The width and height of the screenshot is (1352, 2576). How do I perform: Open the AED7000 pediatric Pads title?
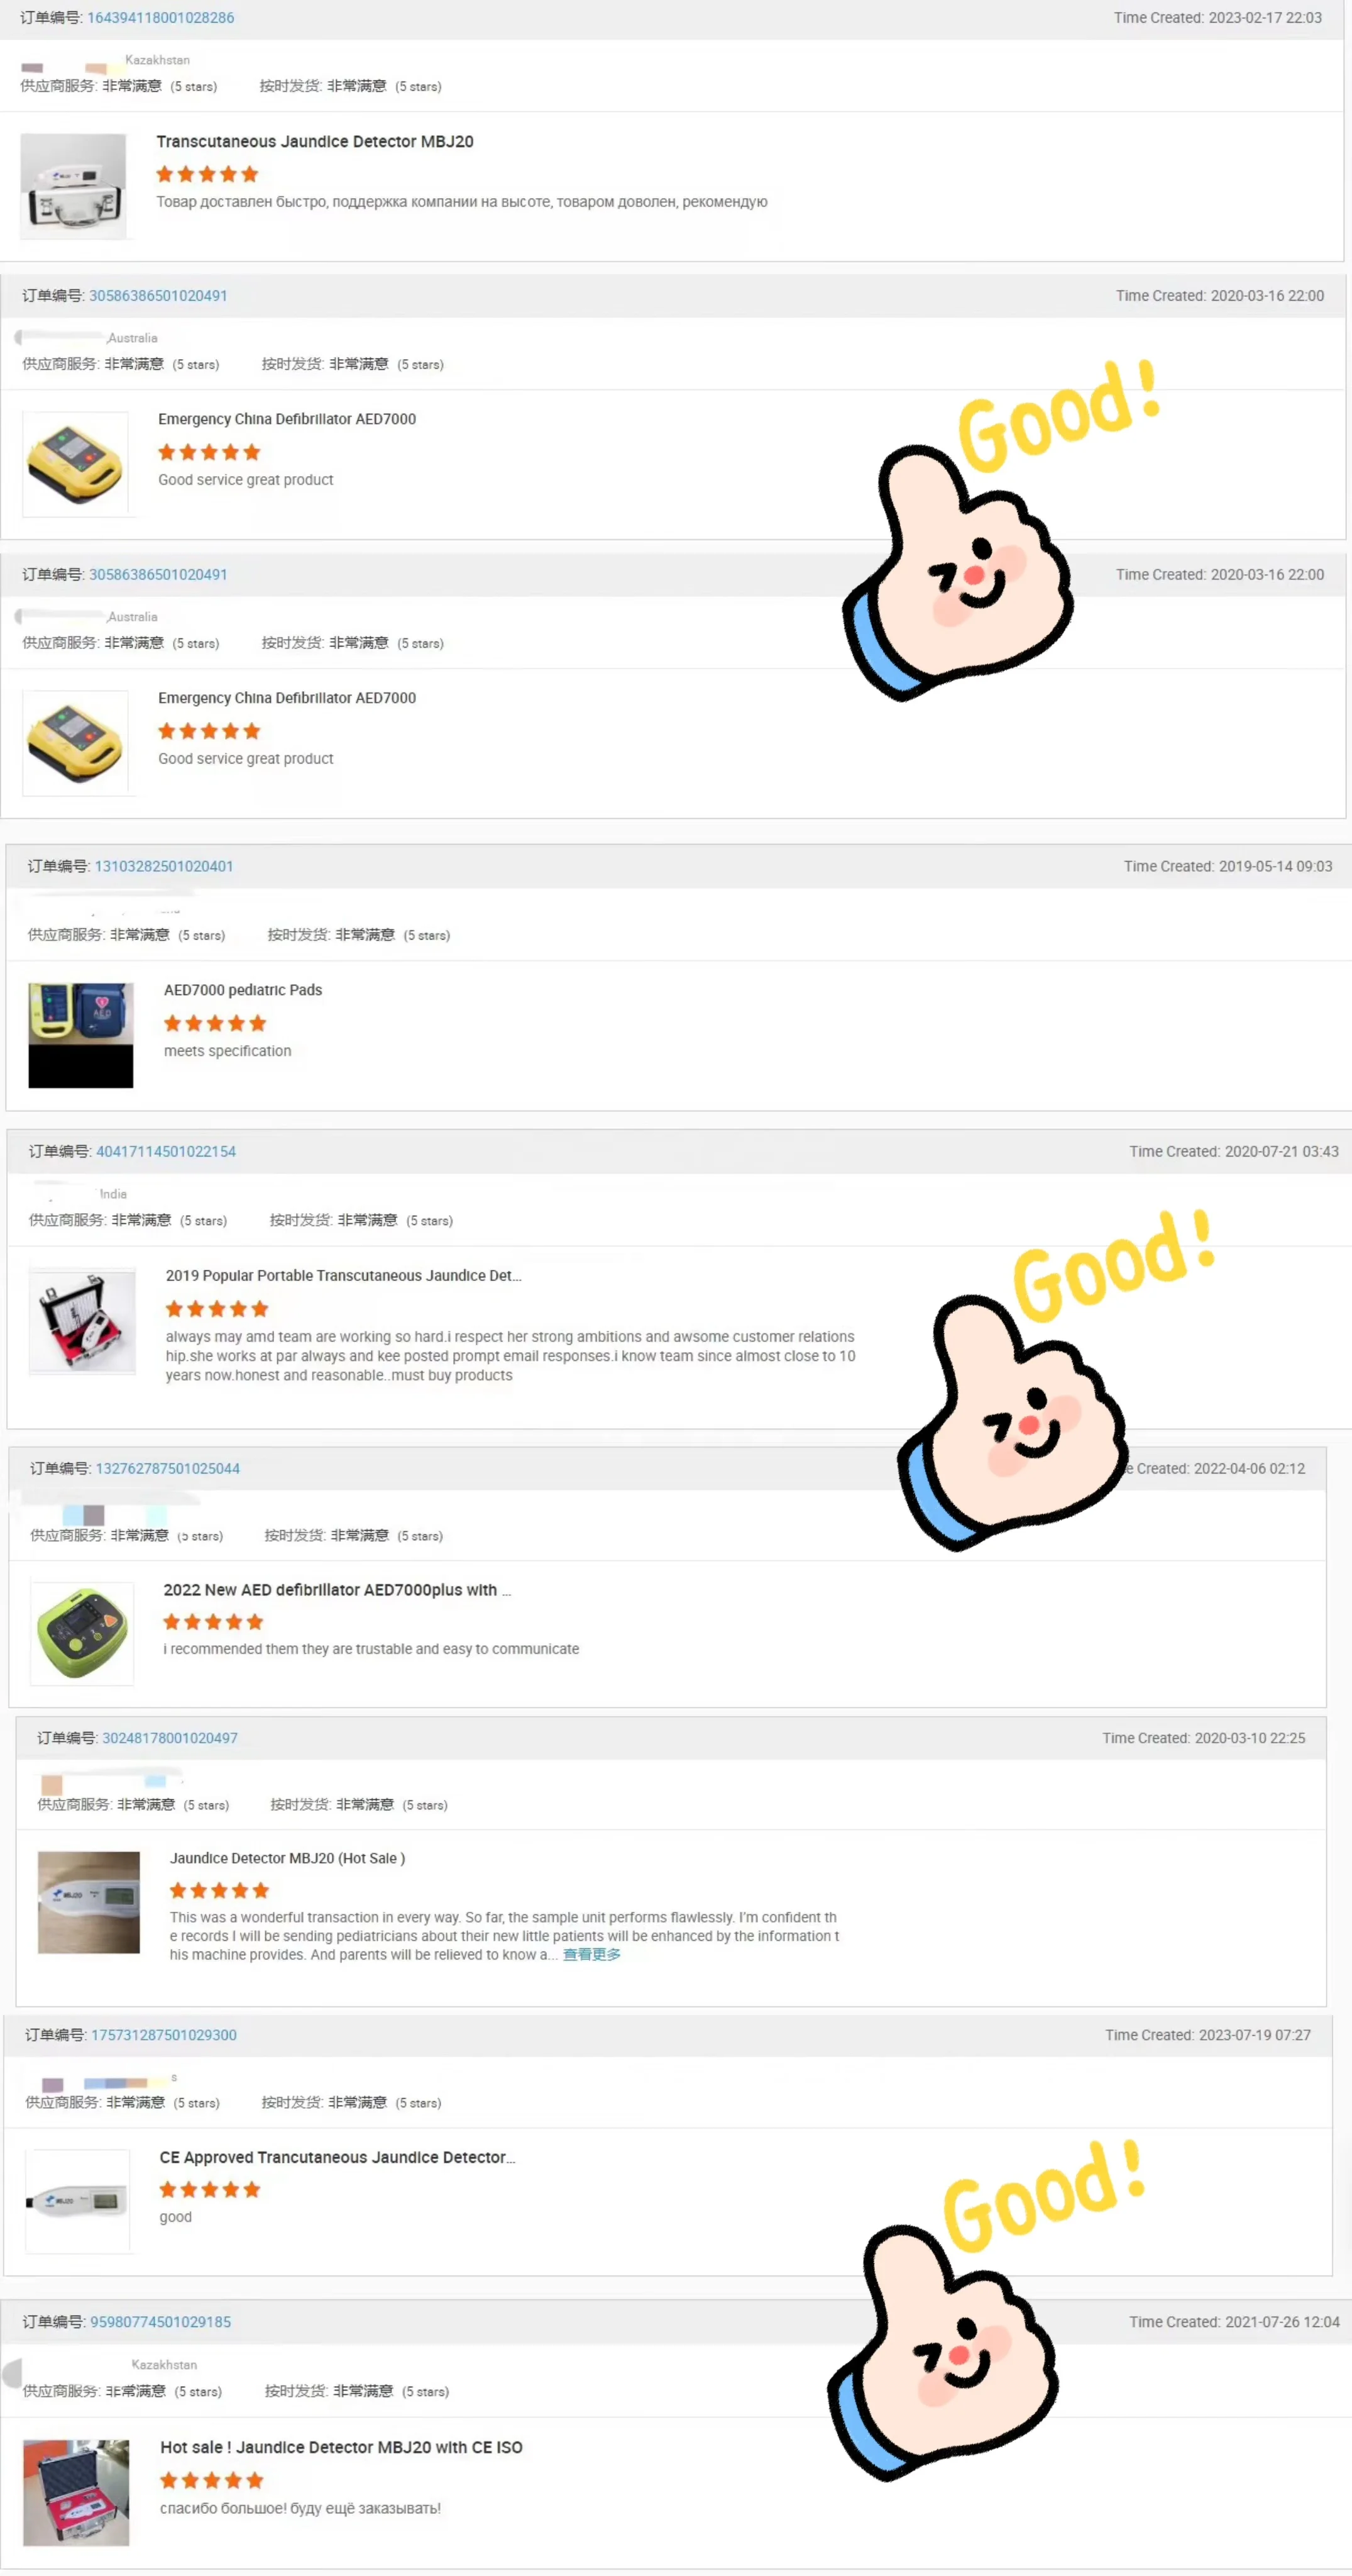pyautogui.click(x=243, y=990)
